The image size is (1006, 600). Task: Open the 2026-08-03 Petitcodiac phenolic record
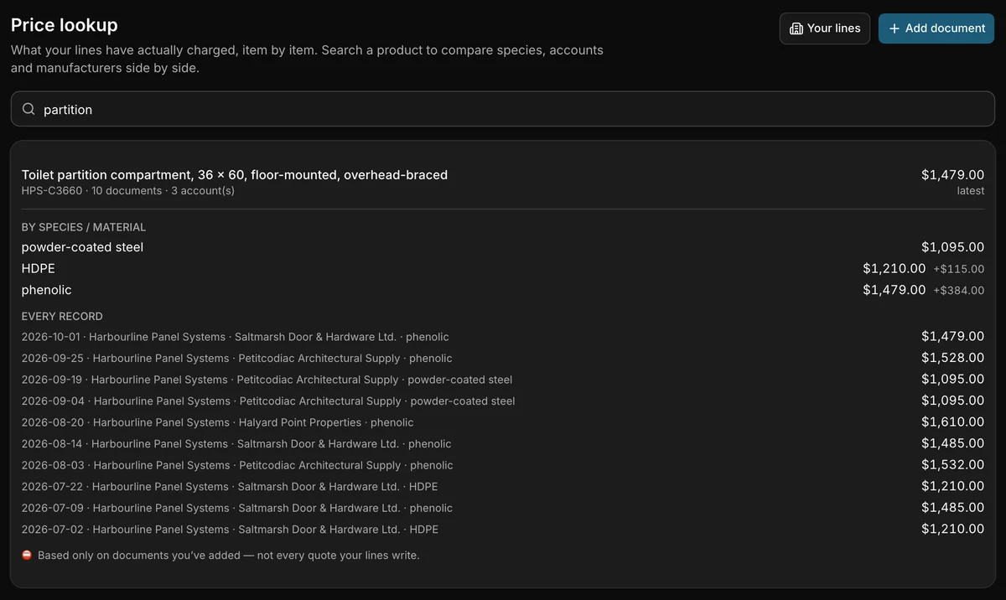click(x=503, y=465)
